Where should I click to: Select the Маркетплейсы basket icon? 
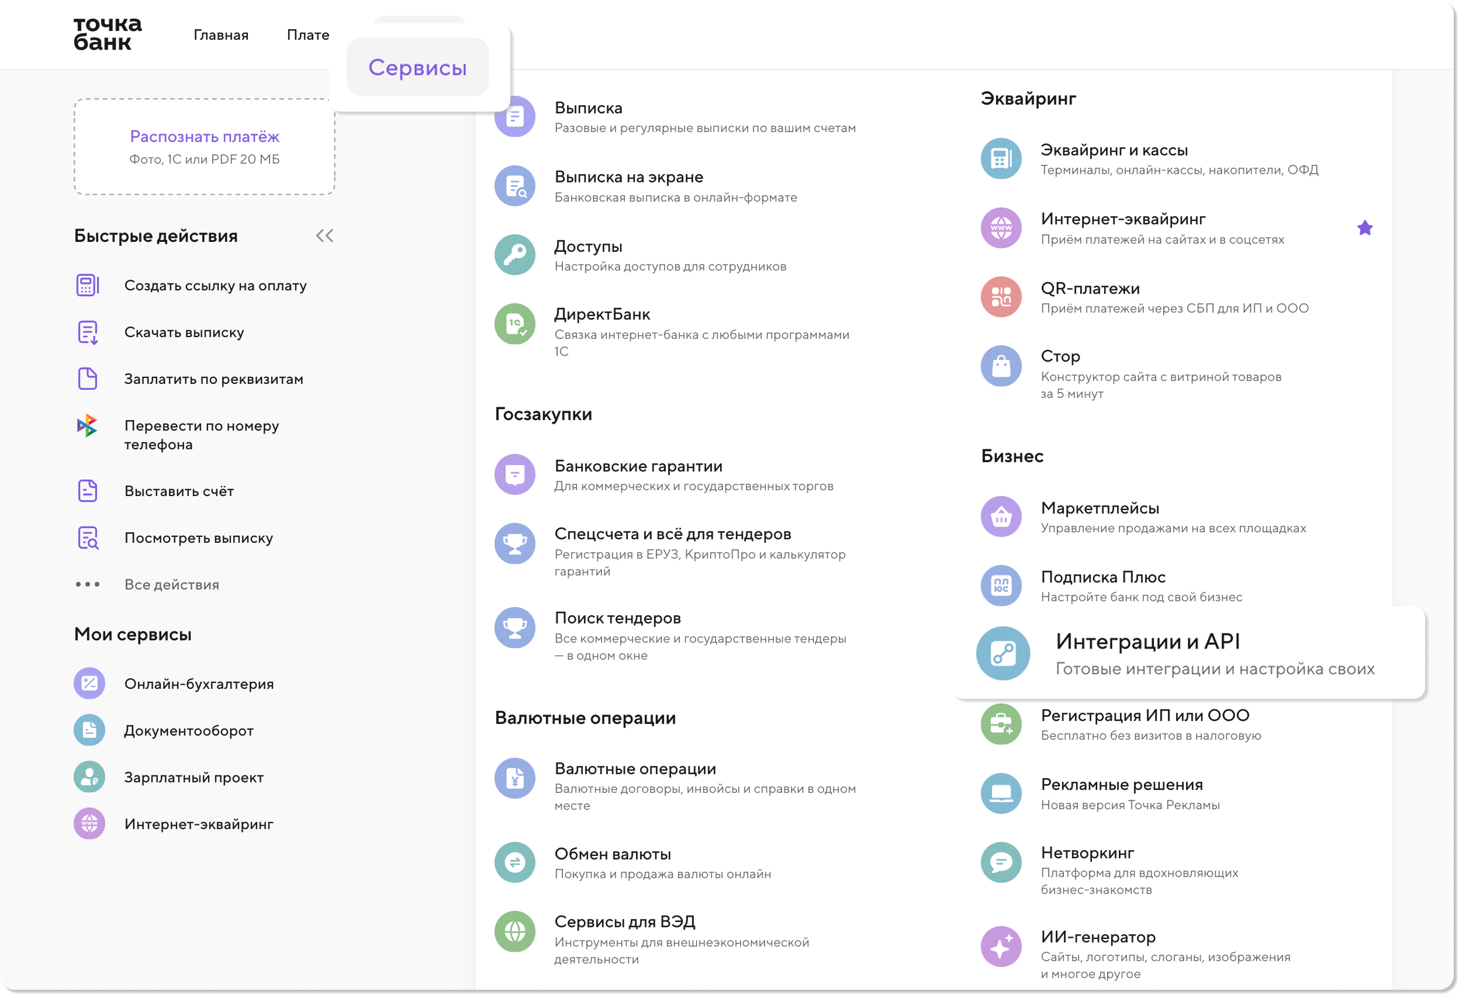click(x=1001, y=516)
